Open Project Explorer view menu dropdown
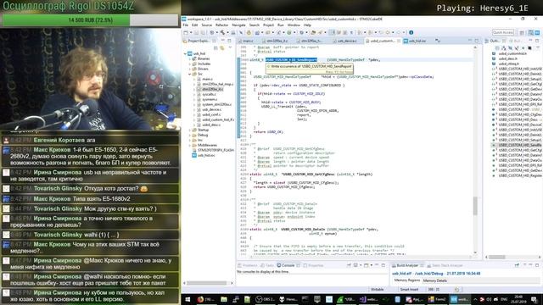Viewport: 543px width, 305px height. [x=230, y=47]
